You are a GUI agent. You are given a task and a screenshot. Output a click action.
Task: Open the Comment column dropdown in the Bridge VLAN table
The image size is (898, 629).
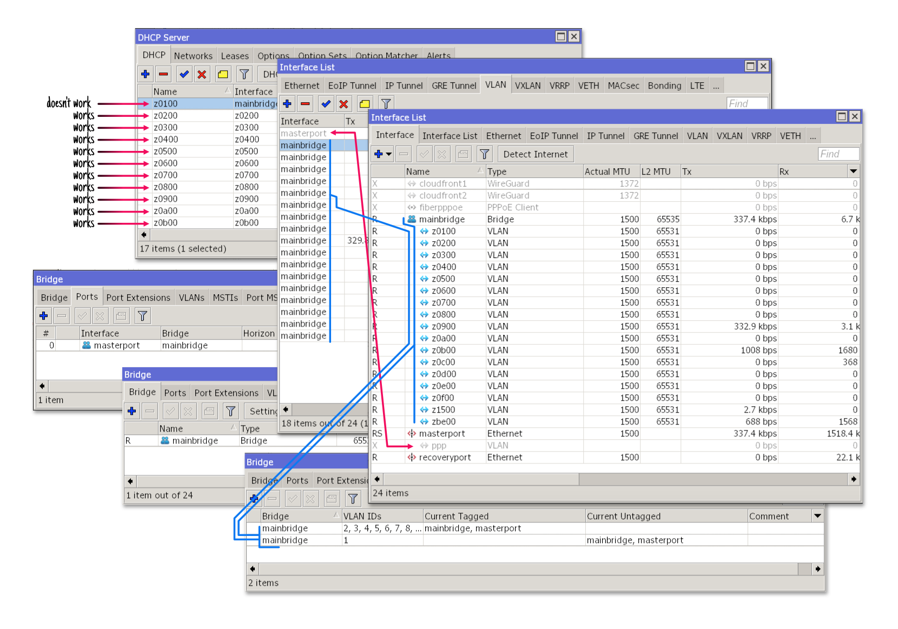point(818,516)
